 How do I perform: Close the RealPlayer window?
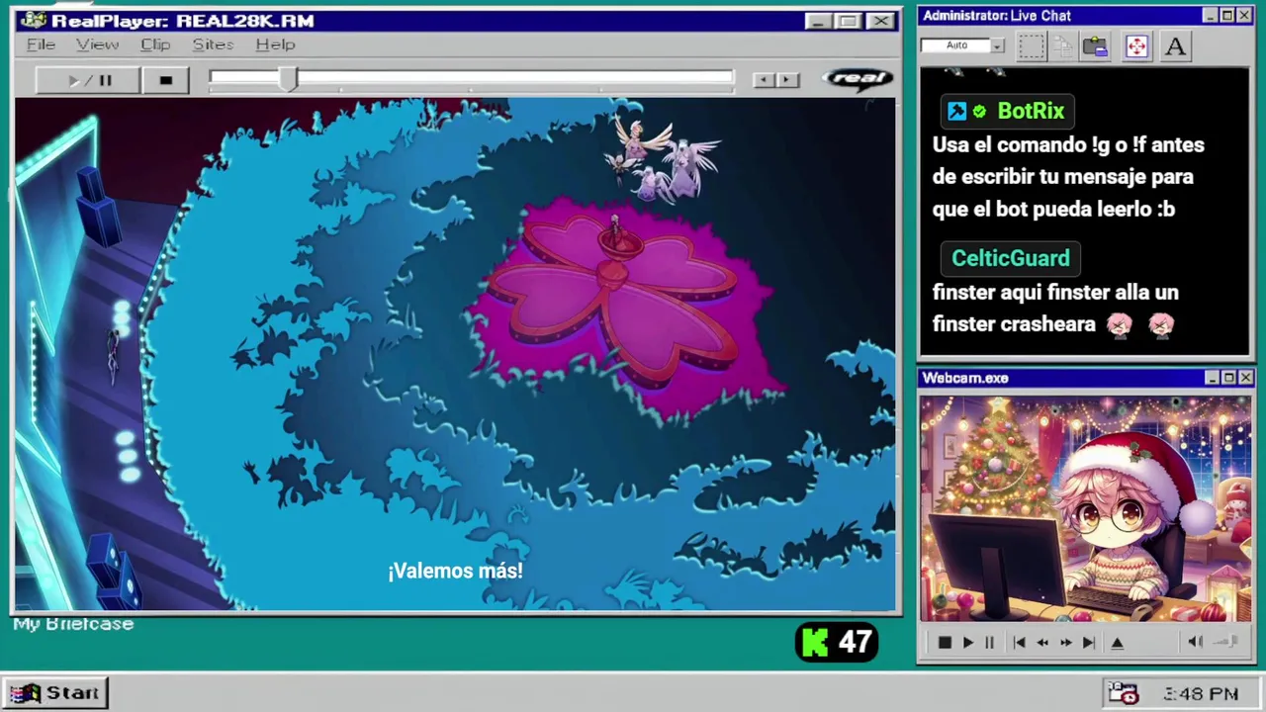pyautogui.click(x=880, y=21)
